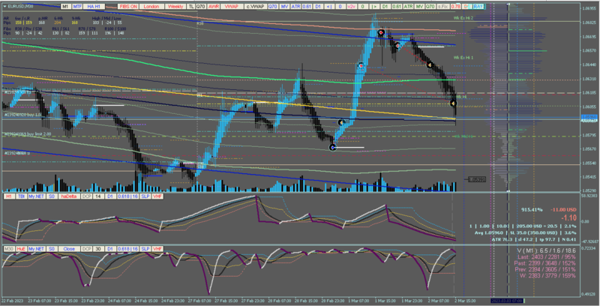Click the greyed M30 timeframe button
This screenshot has width=600, height=306.
9,249
